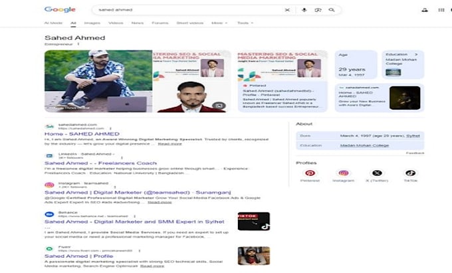Open the three-dot menu for LinkedIn result
The height and width of the screenshot is (273, 452).
coord(122,158)
